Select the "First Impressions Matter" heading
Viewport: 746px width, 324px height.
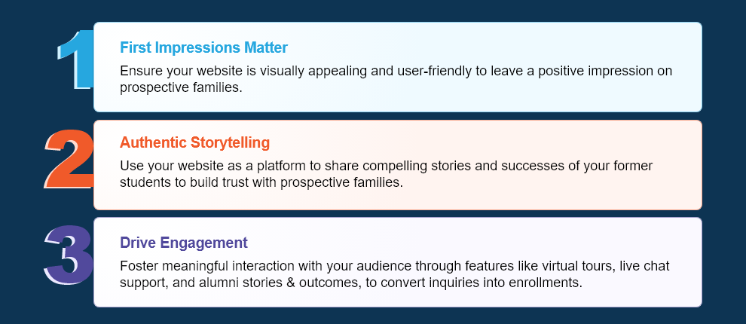(203, 48)
